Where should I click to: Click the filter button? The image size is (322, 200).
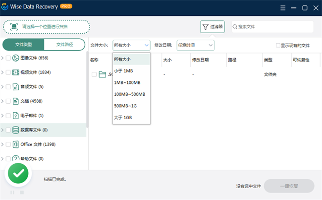(212, 27)
